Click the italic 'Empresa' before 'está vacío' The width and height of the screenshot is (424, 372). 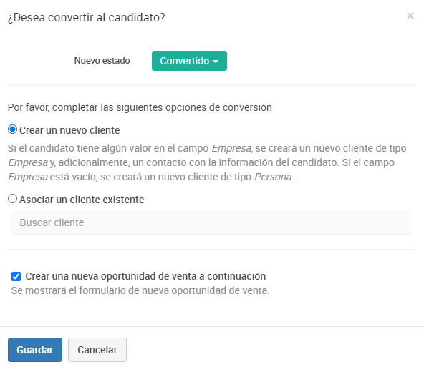(28, 177)
